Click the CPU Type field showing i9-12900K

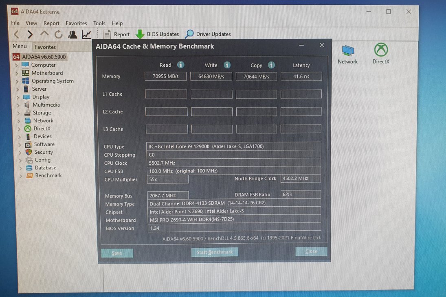234,146
